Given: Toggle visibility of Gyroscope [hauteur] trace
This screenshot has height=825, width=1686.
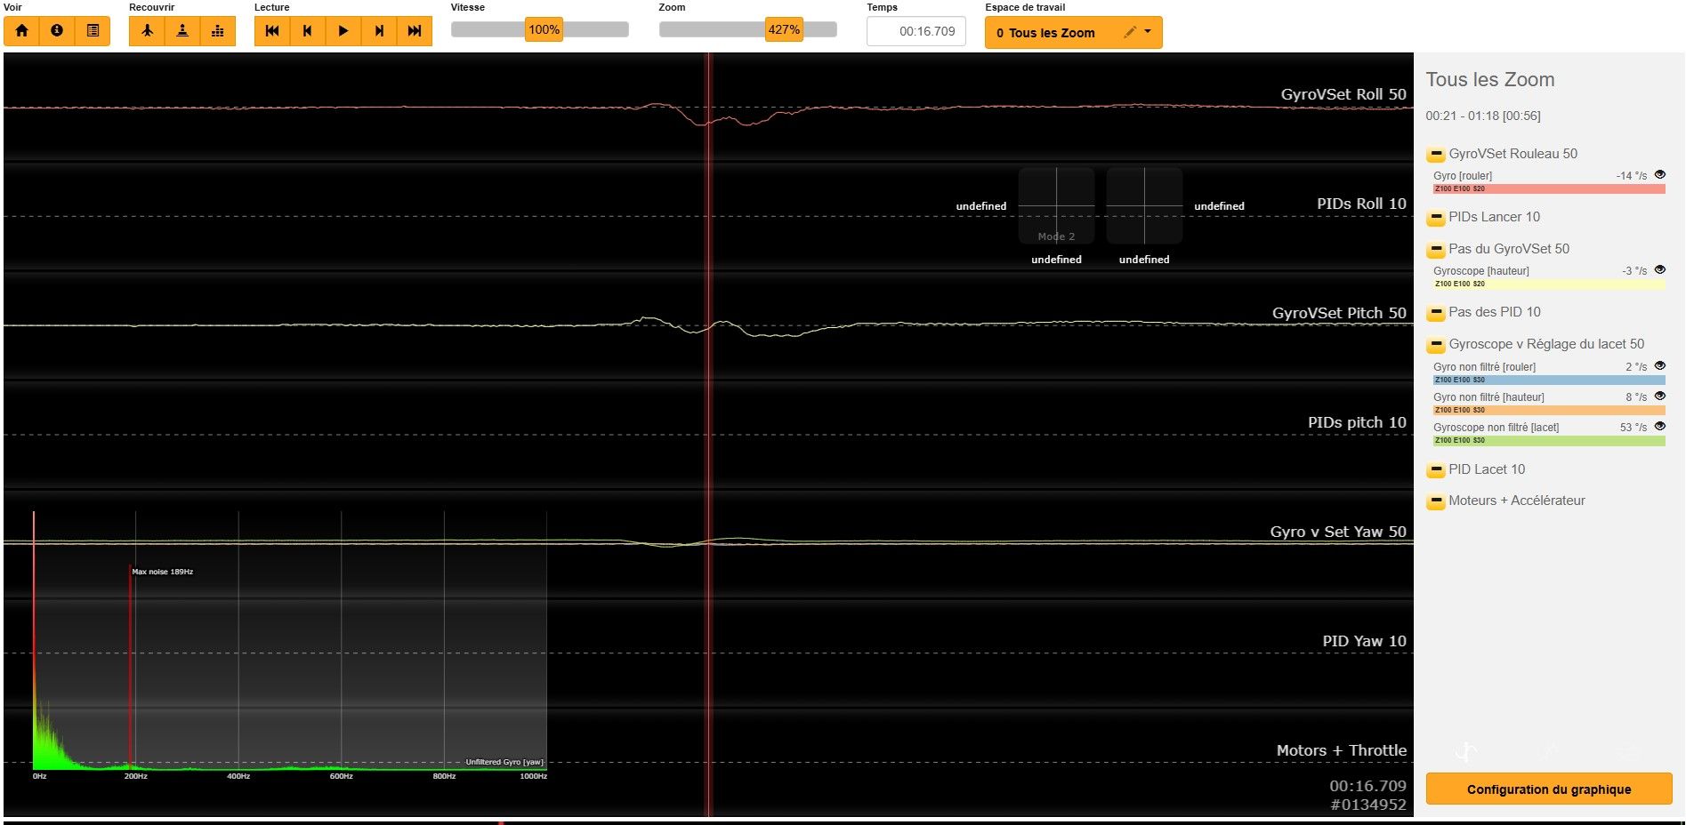Looking at the screenshot, I should point(1659,270).
